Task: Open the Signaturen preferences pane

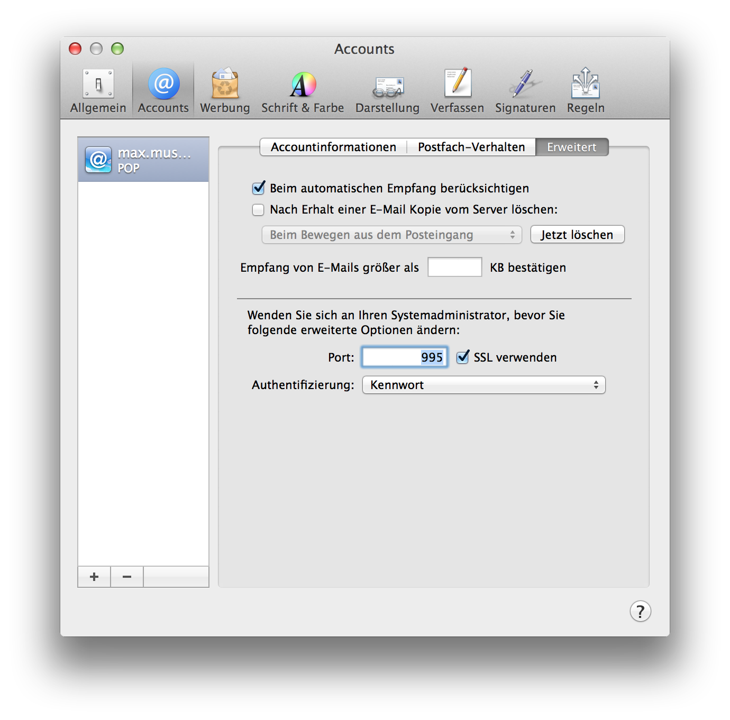Action: [525, 91]
